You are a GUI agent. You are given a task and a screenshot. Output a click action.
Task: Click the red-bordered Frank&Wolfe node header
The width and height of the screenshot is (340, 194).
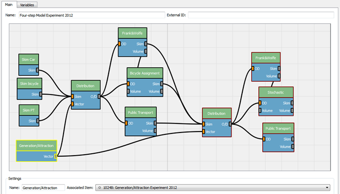(266, 58)
